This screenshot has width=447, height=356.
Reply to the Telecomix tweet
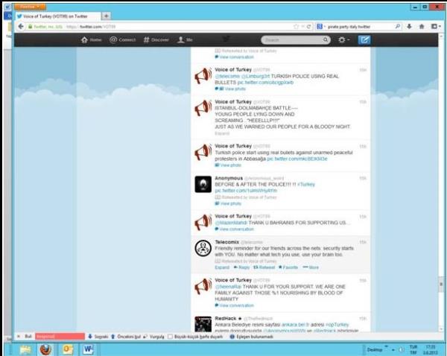241,267
